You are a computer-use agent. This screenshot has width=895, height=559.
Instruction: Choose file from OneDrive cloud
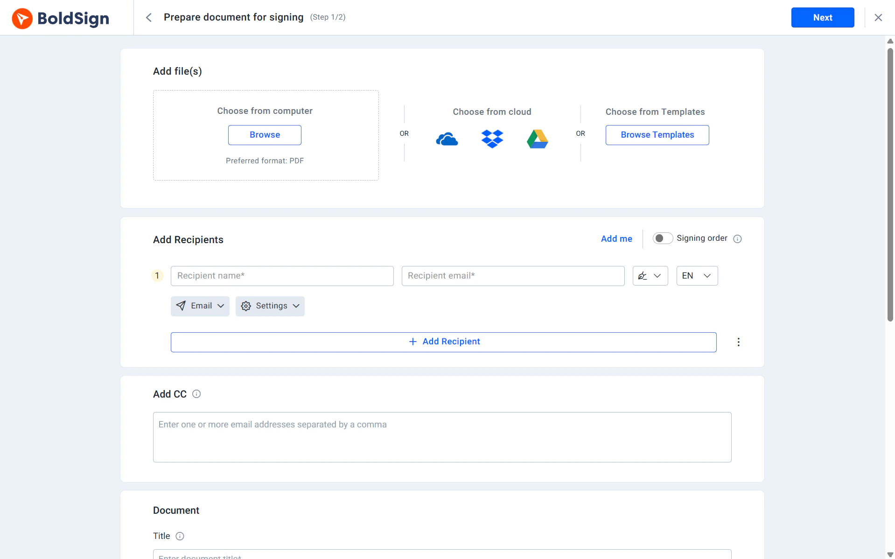[x=447, y=139]
